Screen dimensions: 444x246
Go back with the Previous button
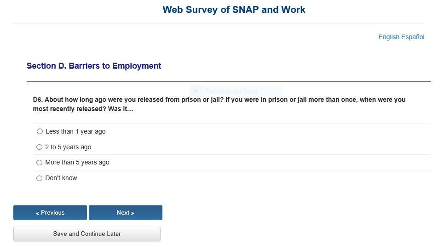coord(50,213)
